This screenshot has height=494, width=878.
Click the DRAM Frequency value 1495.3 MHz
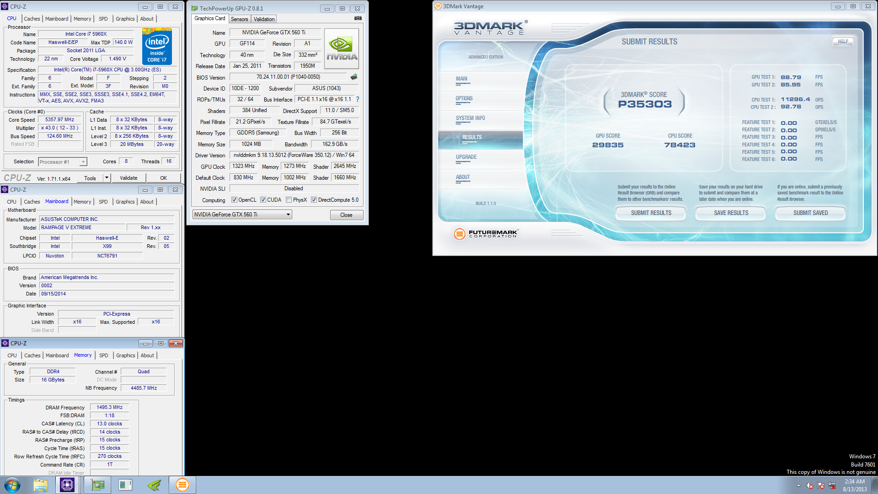[x=109, y=407]
